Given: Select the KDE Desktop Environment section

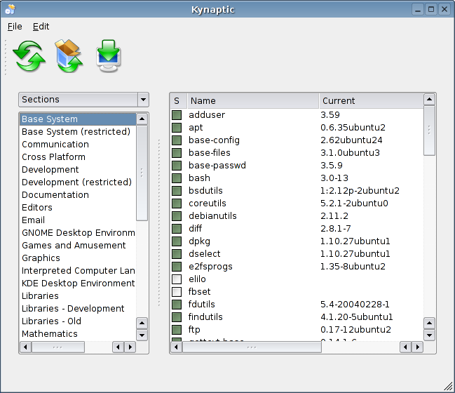Looking at the screenshot, I should point(78,284).
